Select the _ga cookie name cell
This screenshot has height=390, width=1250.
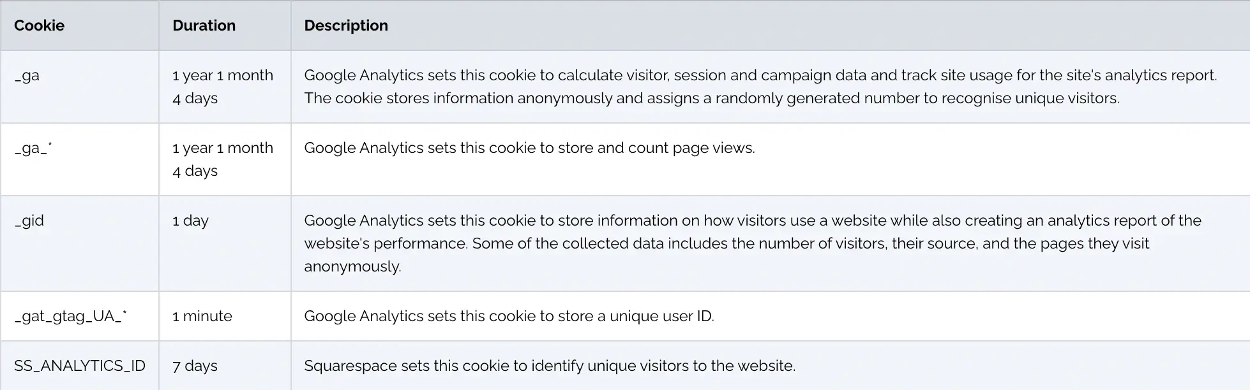tap(27, 75)
